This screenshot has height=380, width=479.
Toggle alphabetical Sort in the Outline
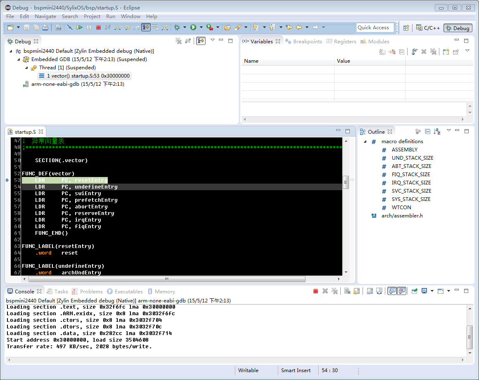point(437,132)
